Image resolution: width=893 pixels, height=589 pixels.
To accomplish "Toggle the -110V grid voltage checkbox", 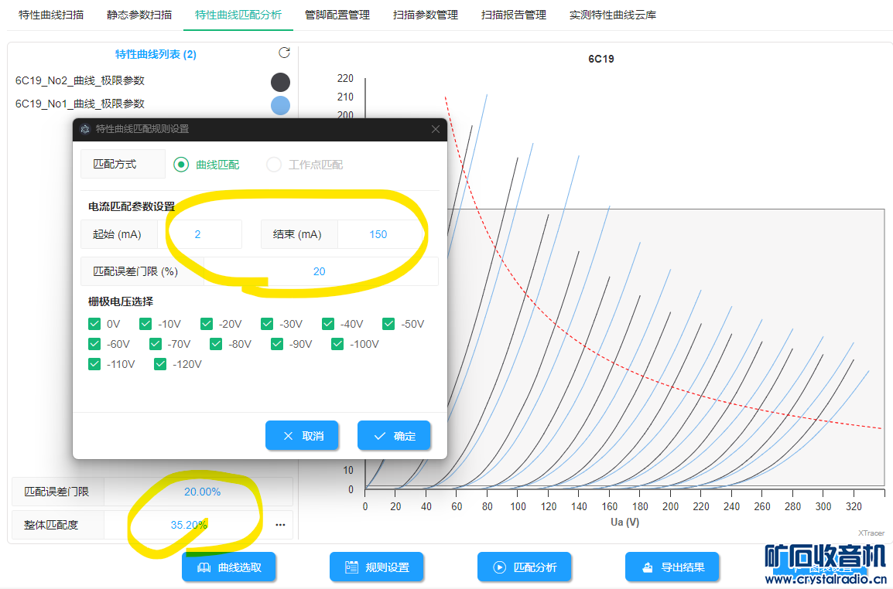I will [x=94, y=363].
